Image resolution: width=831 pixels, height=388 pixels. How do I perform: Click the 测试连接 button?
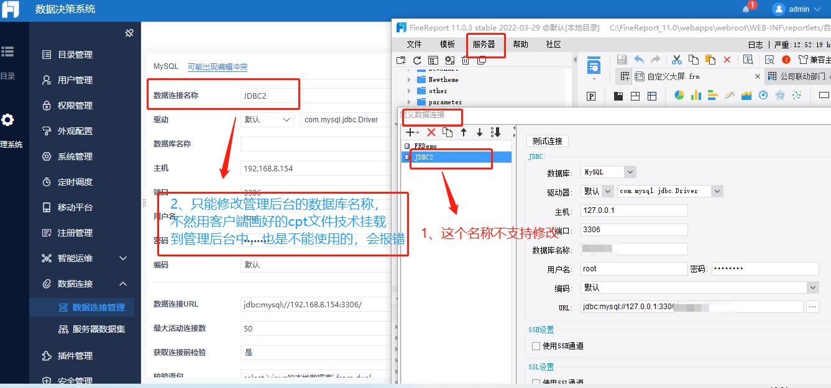pyautogui.click(x=547, y=141)
